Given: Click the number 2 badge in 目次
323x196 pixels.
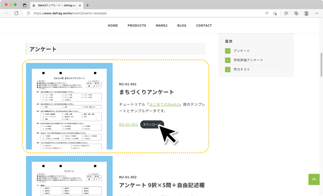Looking at the screenshot, I should [228, 60].
